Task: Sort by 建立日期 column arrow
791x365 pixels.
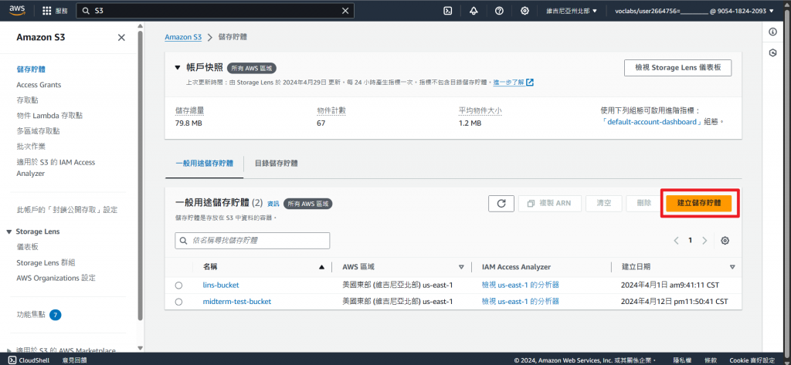Action: click(732, 267)
